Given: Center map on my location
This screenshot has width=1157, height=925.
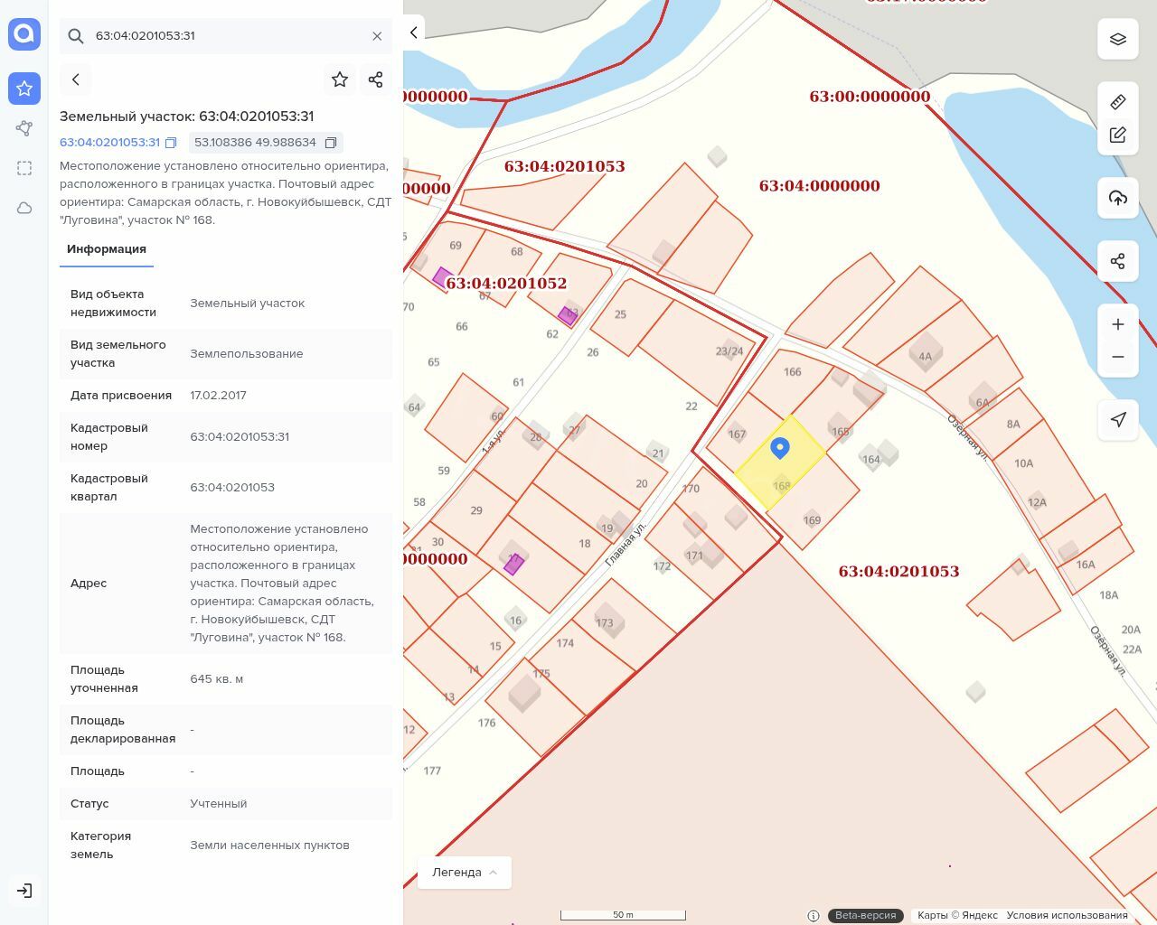Looking at the screenshot, I should (1118, 420).
